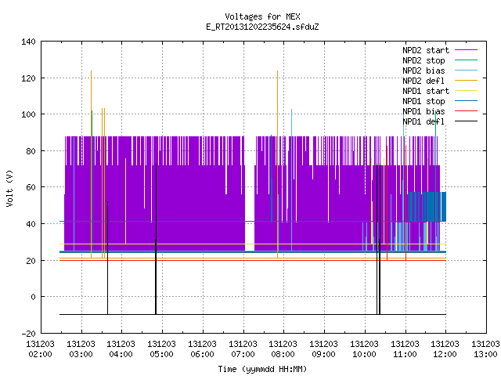Select the 40 y-axis tick label
This screenshot has height=376, width=501.
[x=31, y=224]
